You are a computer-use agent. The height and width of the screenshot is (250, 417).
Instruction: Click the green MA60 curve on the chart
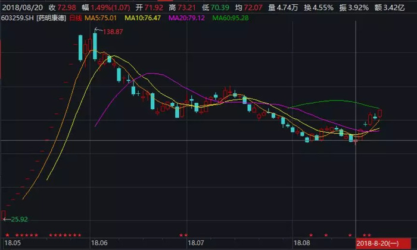point(334,100)
